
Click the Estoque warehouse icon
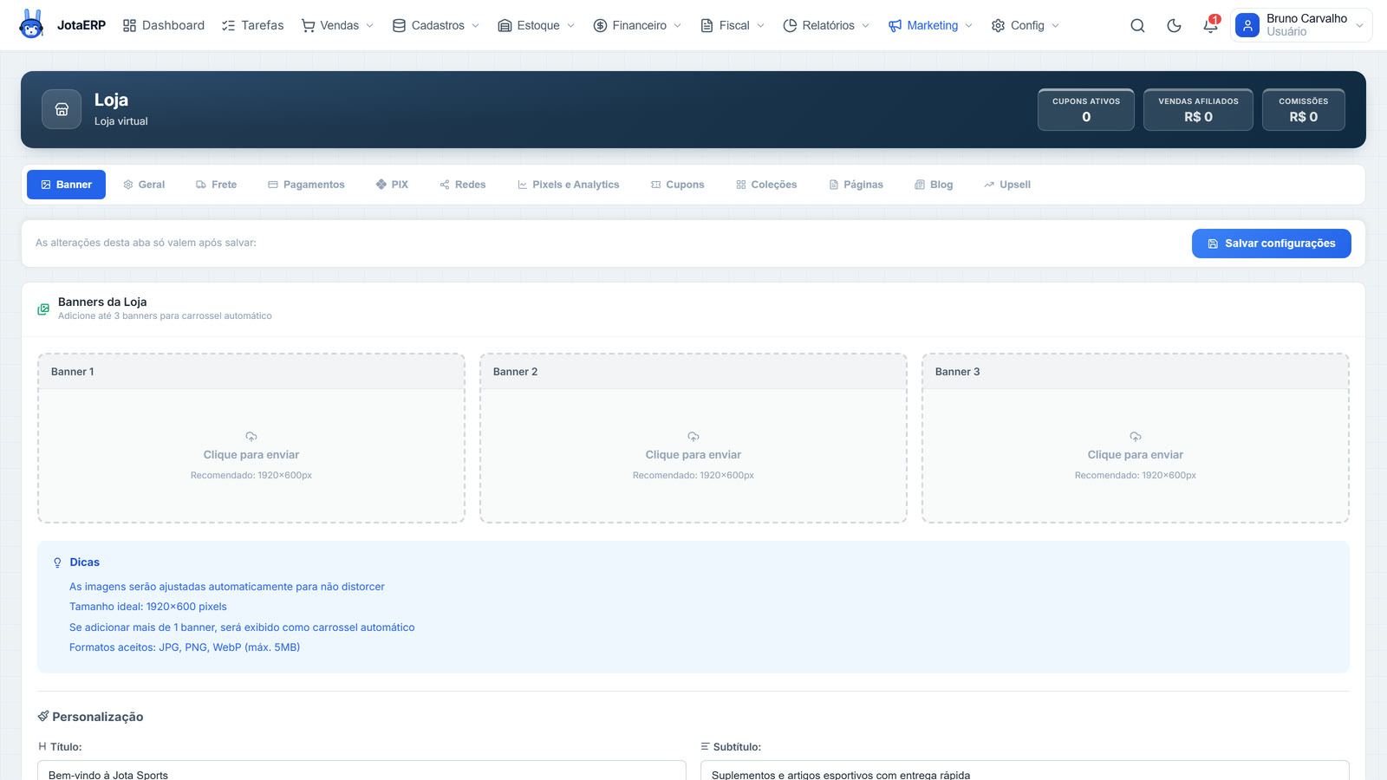505,26
